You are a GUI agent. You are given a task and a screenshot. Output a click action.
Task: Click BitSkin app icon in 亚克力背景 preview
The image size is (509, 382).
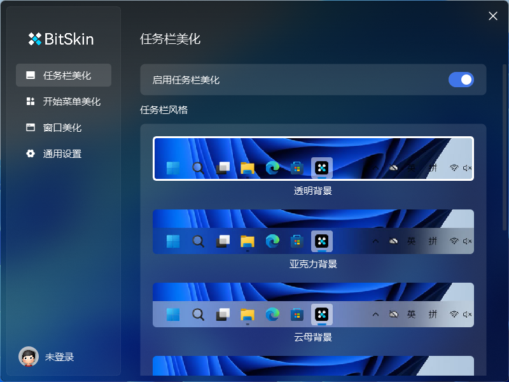322,241
